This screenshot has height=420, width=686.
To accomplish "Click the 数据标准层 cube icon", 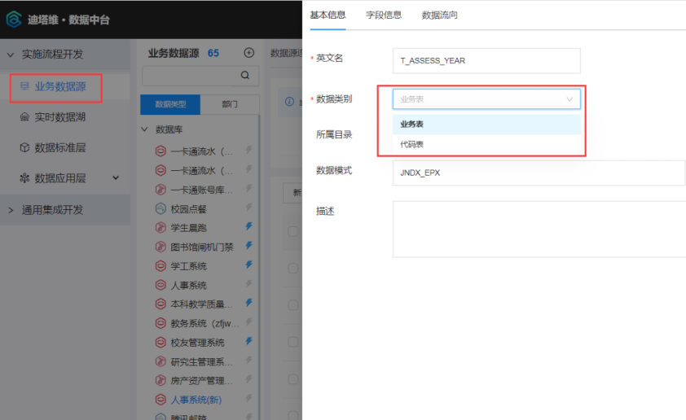I will coord(24,147).
